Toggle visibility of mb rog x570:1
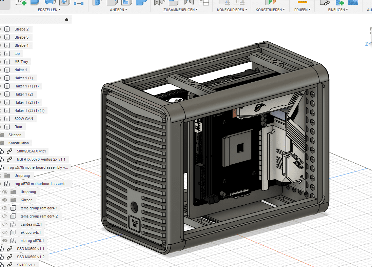This screenshot has width=372, height=267. [5, 241]
